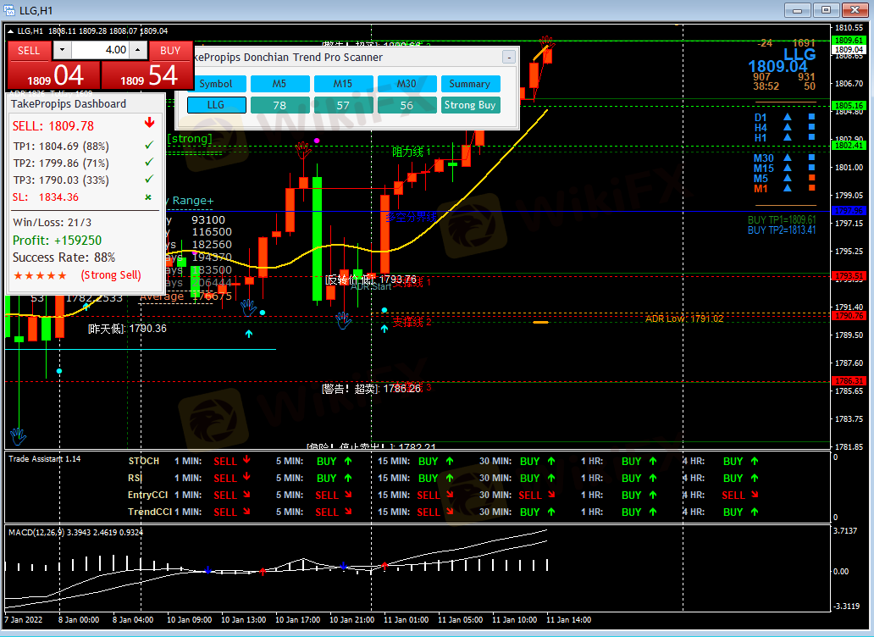
Task: Click the STOCH 1 MIN red sell arrow
Action: [x=246, y=462]
